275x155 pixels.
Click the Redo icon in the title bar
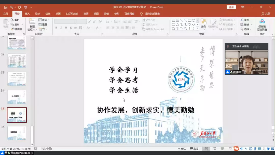(19, 7)
